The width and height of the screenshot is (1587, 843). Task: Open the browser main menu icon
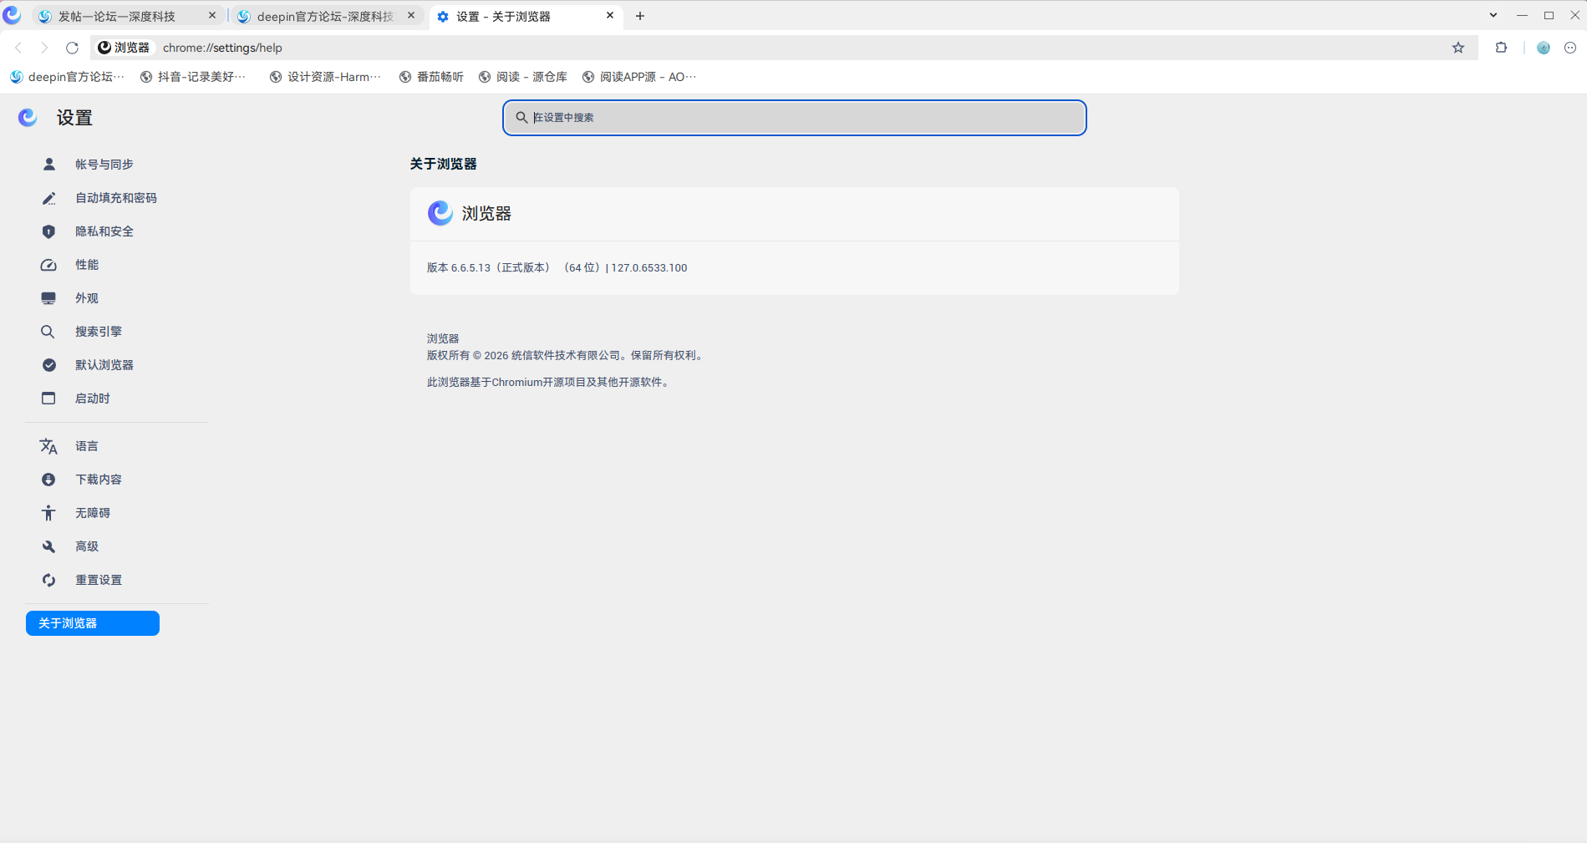tap(1570, 48)
